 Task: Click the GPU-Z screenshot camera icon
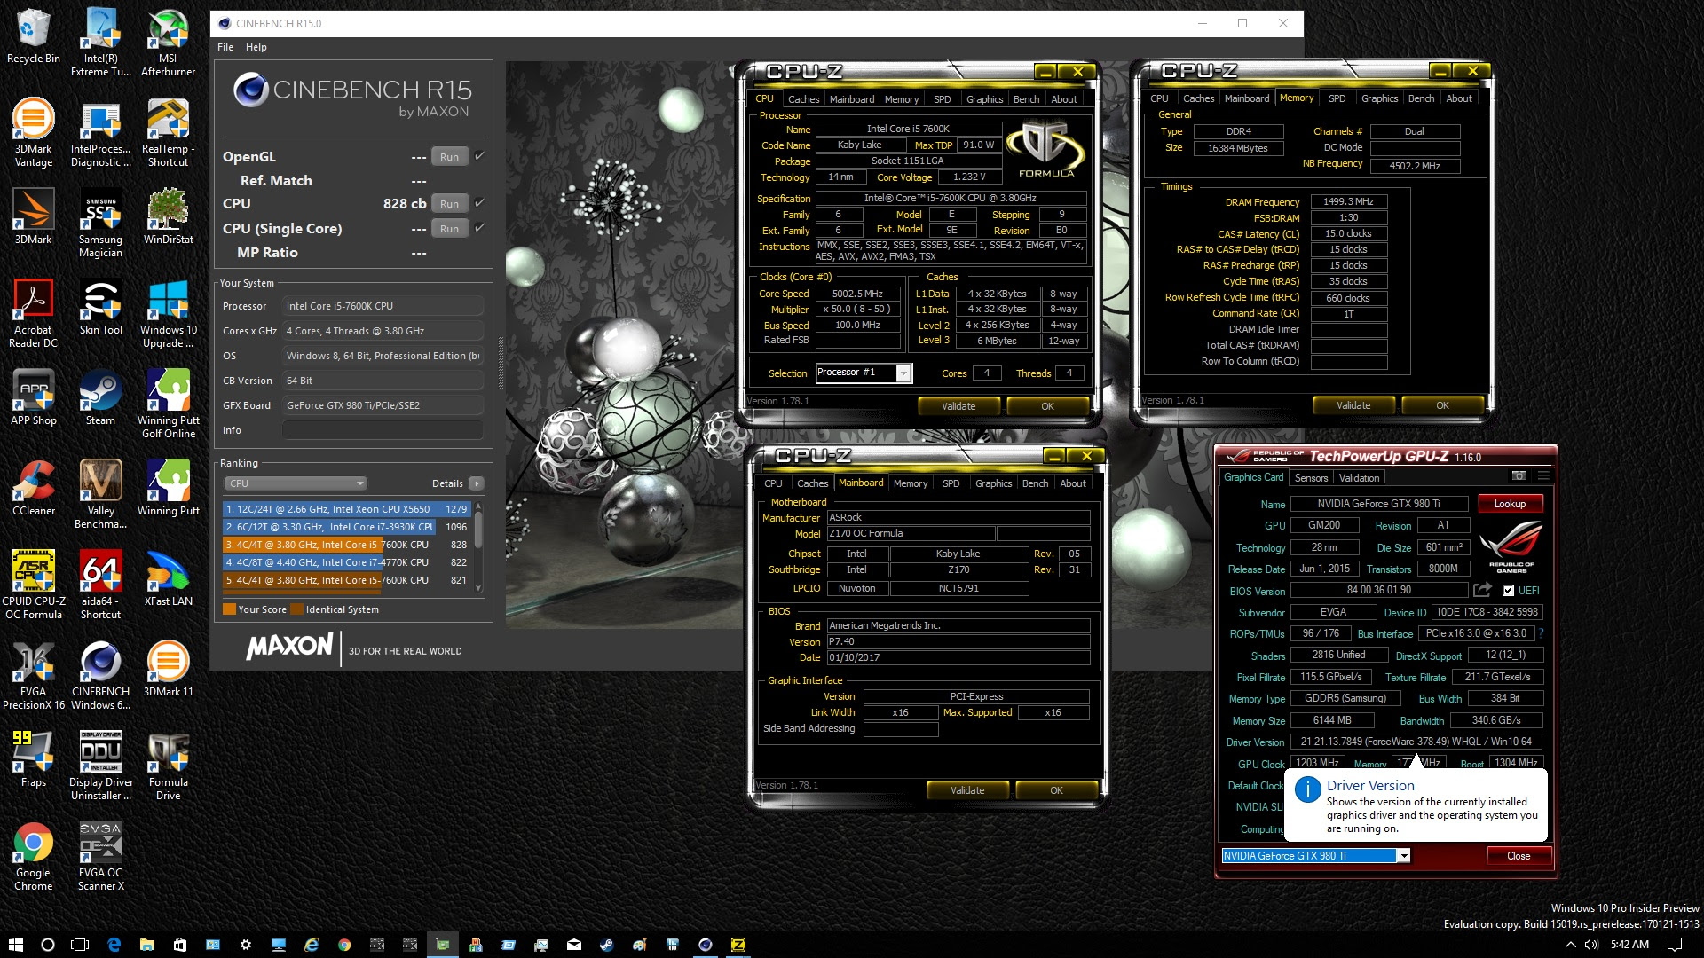[1519, 475]
